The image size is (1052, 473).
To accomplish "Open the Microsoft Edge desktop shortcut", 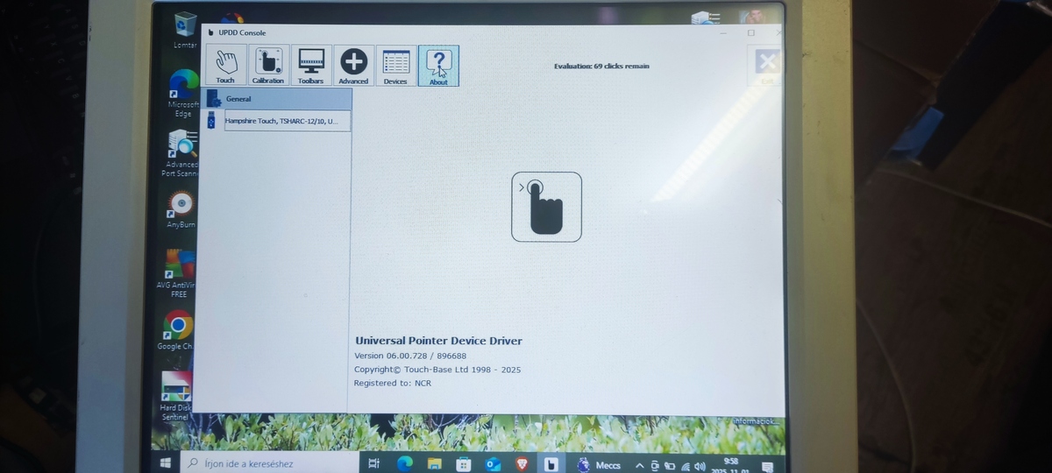I will 183,94.
